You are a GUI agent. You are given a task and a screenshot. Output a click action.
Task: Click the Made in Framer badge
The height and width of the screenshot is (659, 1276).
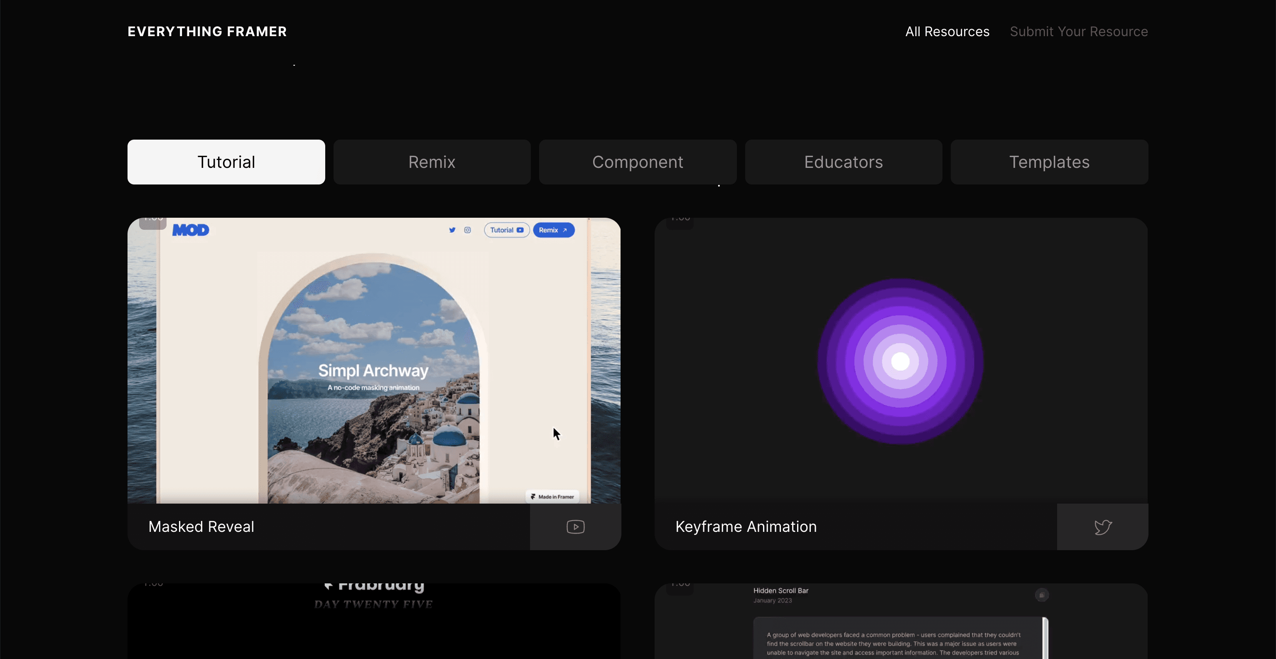(x=552, y=497)
